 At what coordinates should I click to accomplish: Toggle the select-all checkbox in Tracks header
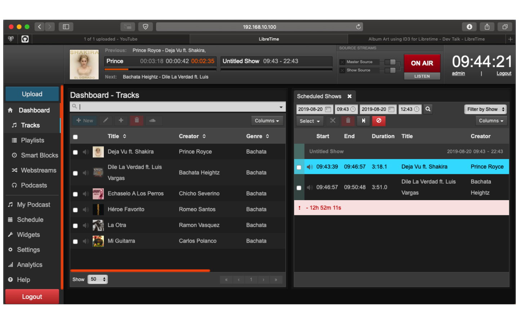click(75, 137)
